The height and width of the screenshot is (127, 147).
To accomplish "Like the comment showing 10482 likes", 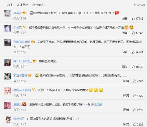I will [133, 52].
